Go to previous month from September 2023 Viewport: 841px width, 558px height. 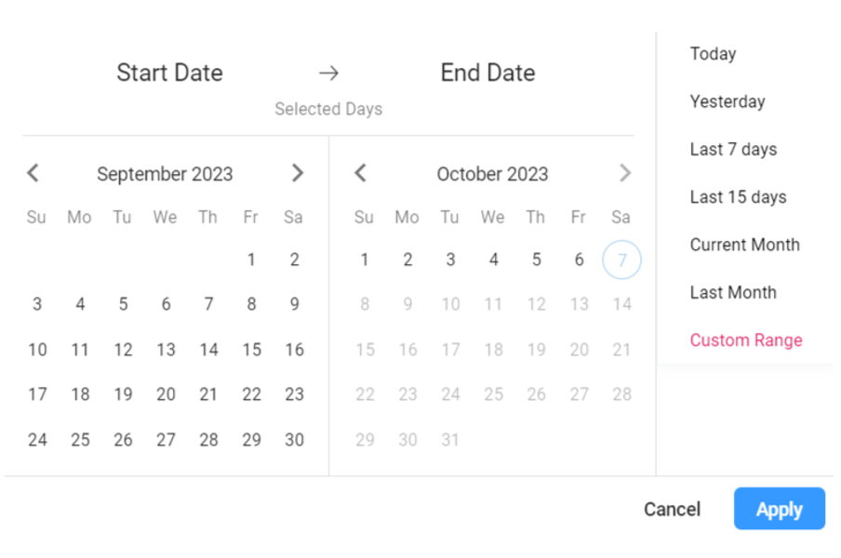coord(33,173)
